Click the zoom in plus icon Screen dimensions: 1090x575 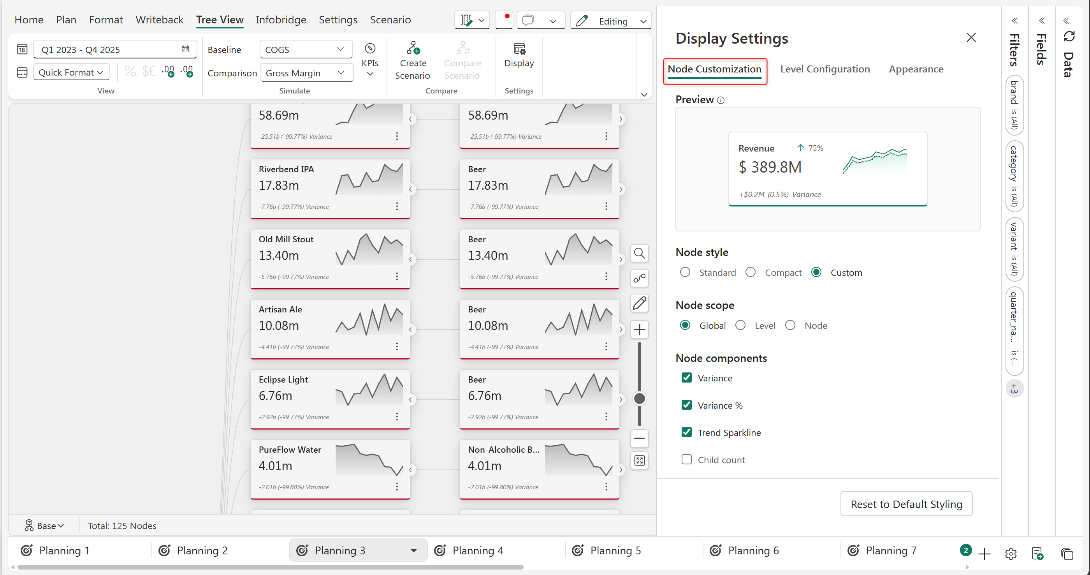639,330
